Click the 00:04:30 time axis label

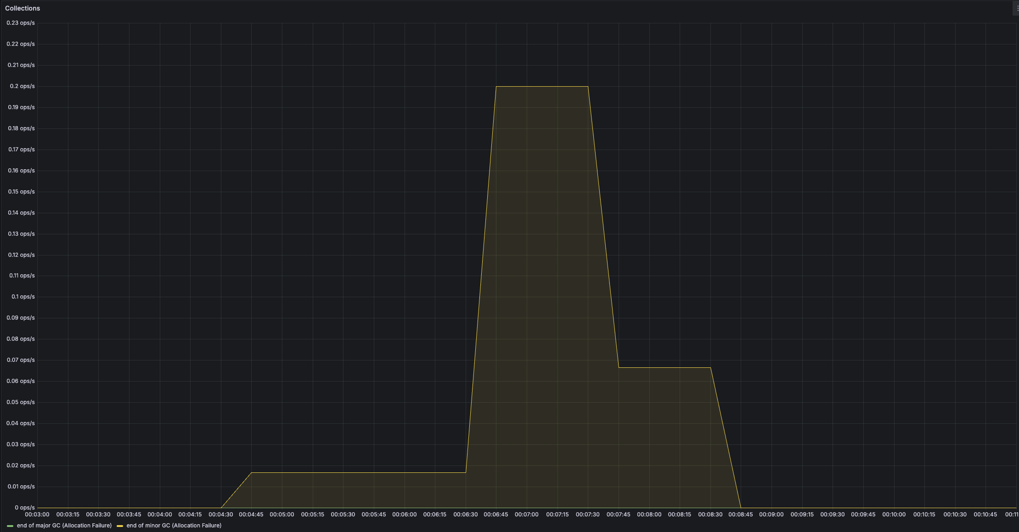[221, 515]
